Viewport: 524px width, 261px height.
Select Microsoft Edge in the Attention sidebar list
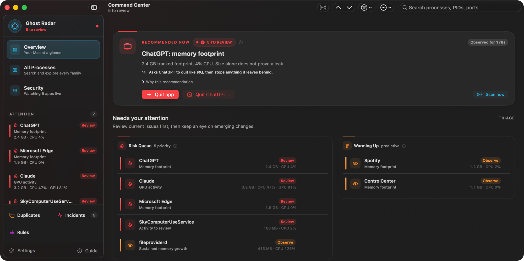tap(53, 156)
